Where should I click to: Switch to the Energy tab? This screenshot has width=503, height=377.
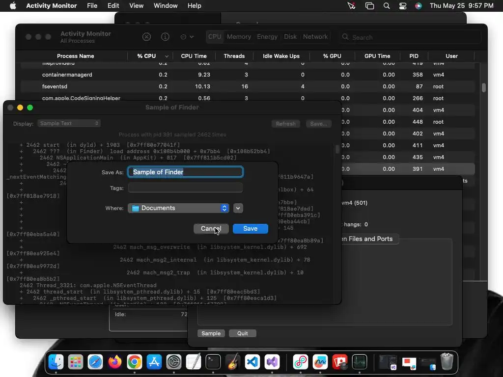click(x=267, y=36)
